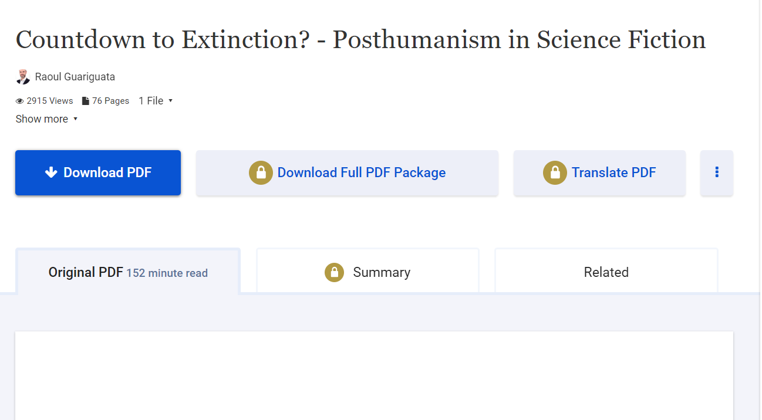Click the lock icon on Download Full PDF Package
Screen dimensions: 762x420
click(x=261, y=172)
